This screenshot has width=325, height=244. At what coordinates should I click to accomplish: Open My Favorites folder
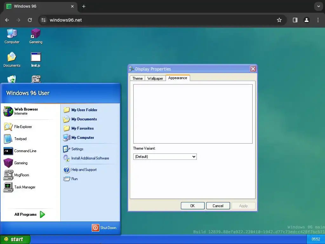coord(78,128)
